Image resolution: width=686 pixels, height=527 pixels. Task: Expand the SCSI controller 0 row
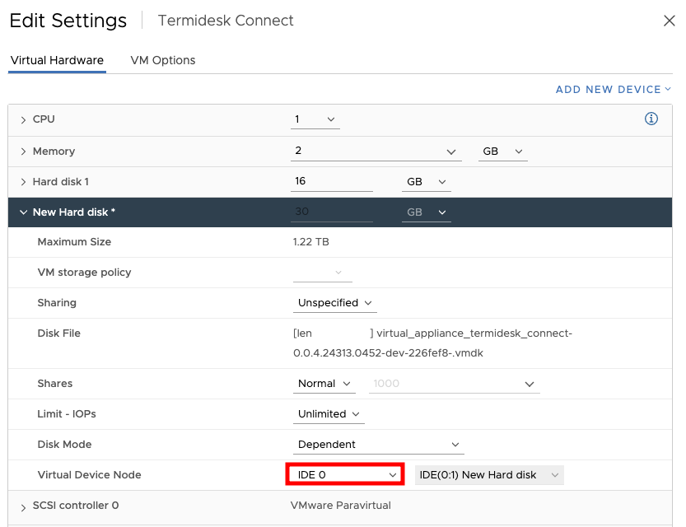click(23, 506)
